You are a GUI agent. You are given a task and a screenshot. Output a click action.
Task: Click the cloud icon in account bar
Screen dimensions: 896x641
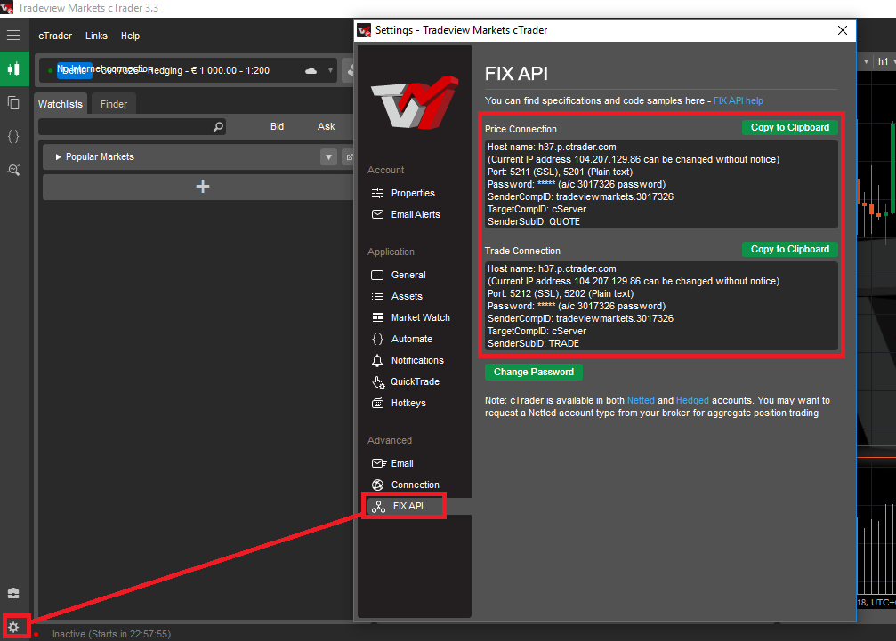(311, 71)
